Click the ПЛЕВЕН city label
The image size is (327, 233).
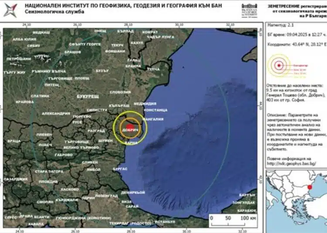[44, 135]
